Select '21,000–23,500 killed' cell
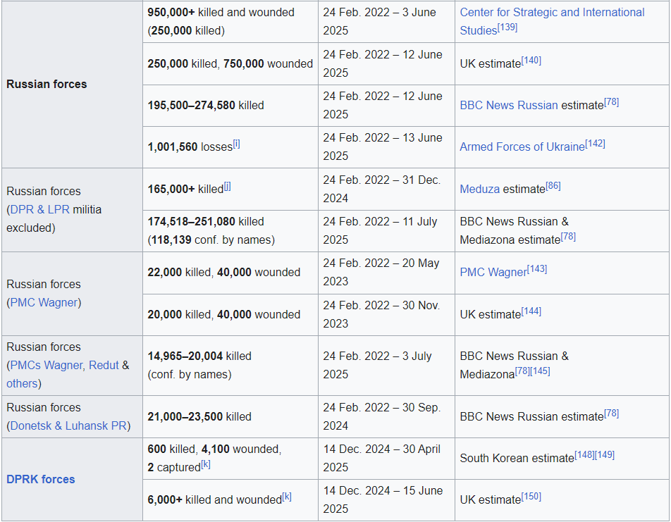The height and width of the screenshot is (522, 671). pyautogui.click(x=230, y=417)
